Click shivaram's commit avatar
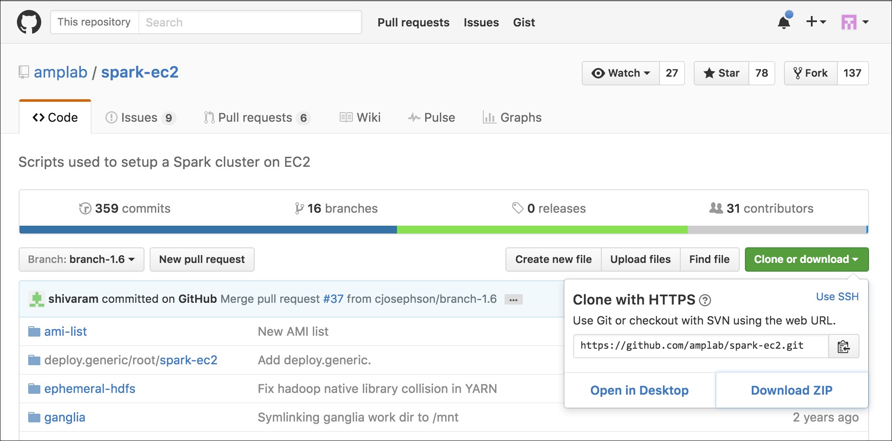The image size is (892, 441). 37,299
